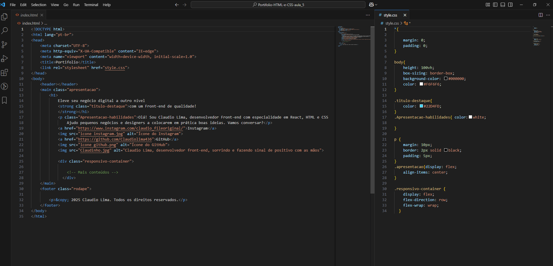This screenshot has height=266, width=553.
Task: Click the 'Mais conteúdos' HTML comment
Action: (92, 172)
